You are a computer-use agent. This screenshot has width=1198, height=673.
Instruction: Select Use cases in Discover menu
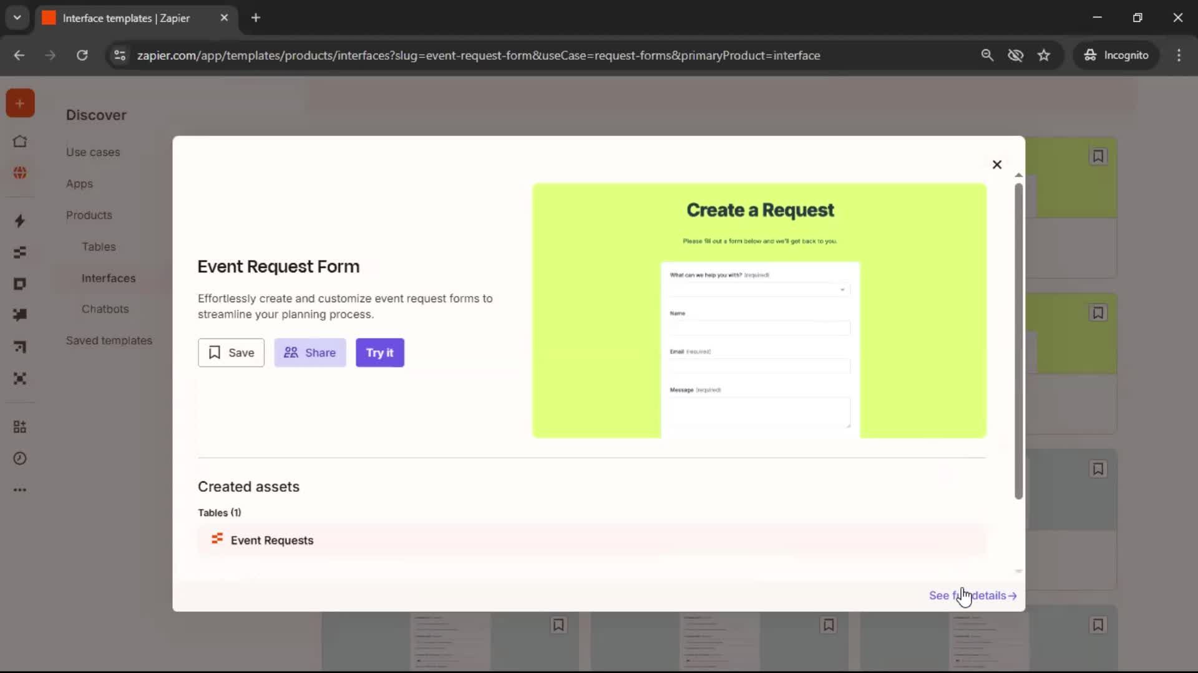click(x=93, y=152)
